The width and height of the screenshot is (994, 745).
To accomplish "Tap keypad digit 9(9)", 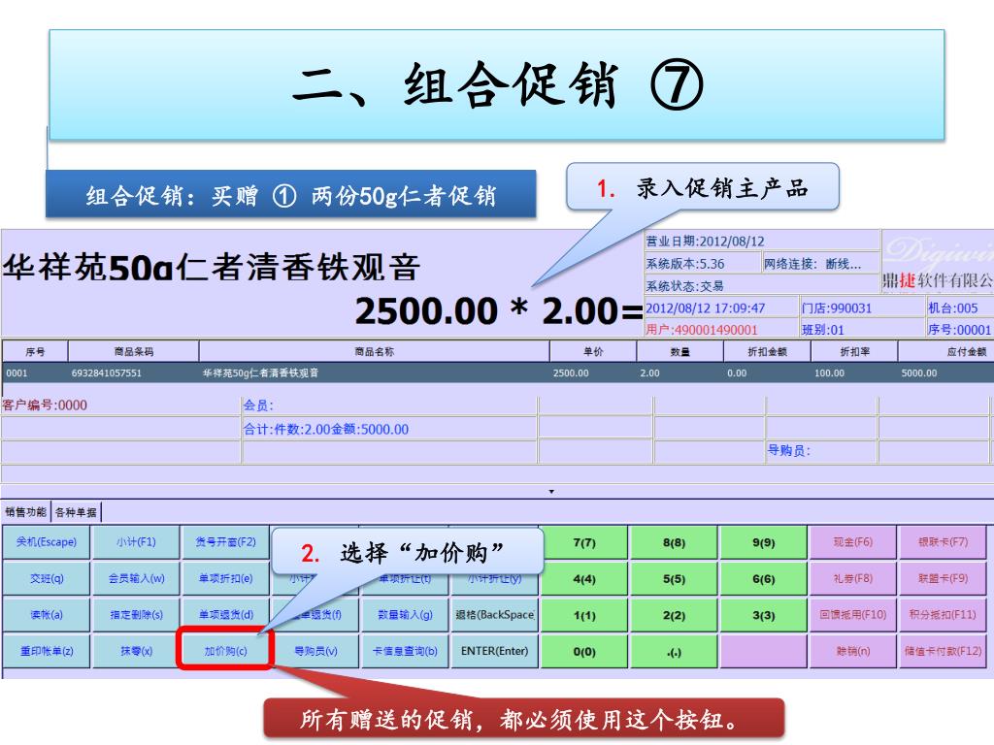I will pos(763,542).
